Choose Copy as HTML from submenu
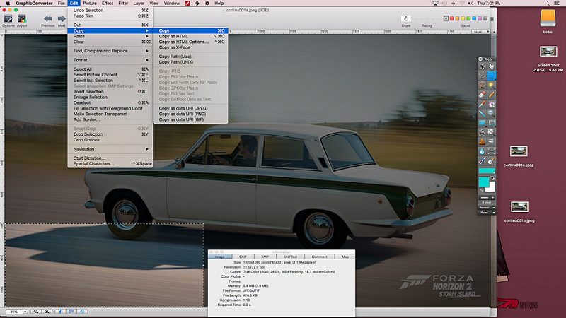566x318 pixels. [x=190, y=36]
